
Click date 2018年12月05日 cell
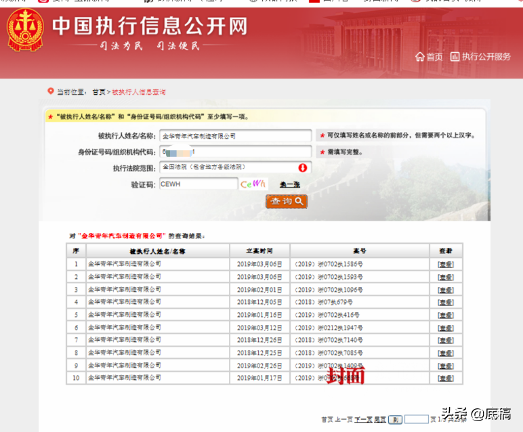(x=259, y=303)
